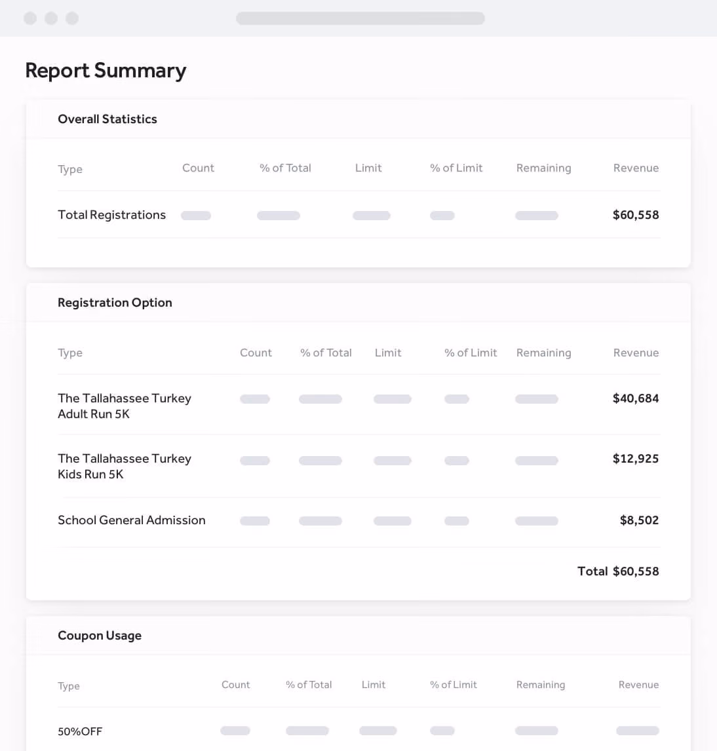This screenshot has width=717, height=751.
Task: Click Limit column header in Overall Statistics
Action: 368,168
